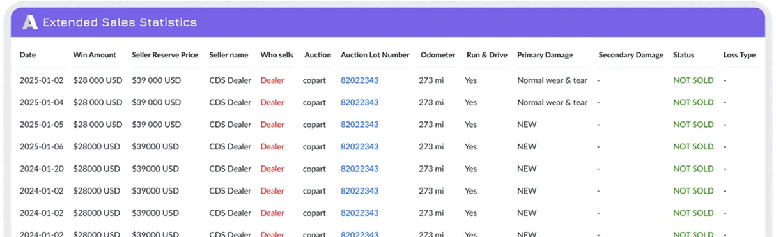Click the Run & Drive column header
Image resolution: width=776 pixels, height=237 pixels.
tap(487, 55)
